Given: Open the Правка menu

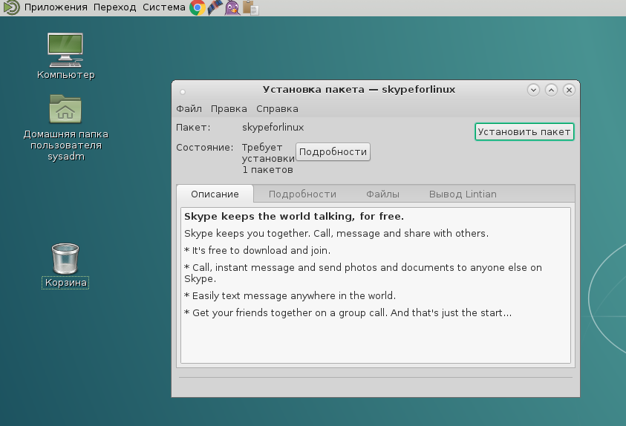Looking at the screenshot, I should tap(229, 109).
